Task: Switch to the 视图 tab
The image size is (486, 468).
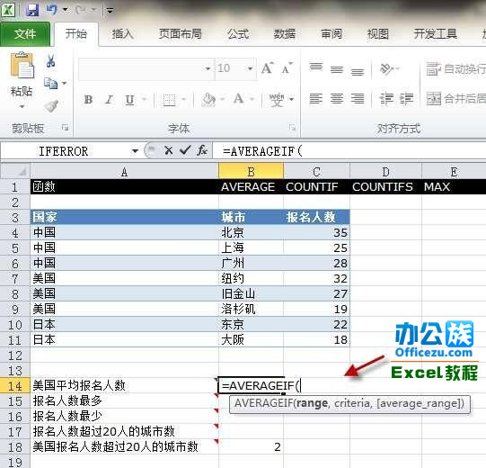Action: point(377,34)
